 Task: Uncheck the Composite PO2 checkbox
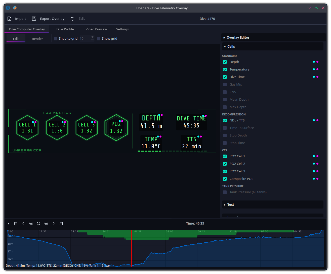click(x=225, y=179)
